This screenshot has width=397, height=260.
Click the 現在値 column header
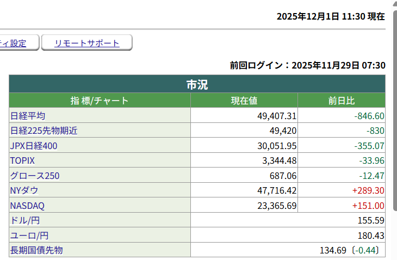[244, 101]
